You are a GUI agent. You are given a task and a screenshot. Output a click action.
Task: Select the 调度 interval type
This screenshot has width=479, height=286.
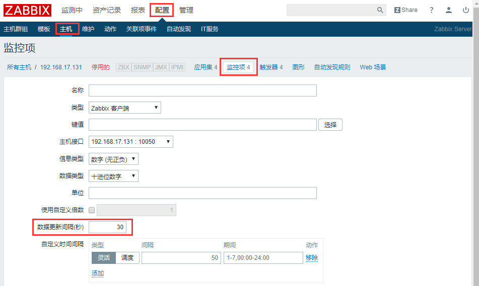pos(127,258)
